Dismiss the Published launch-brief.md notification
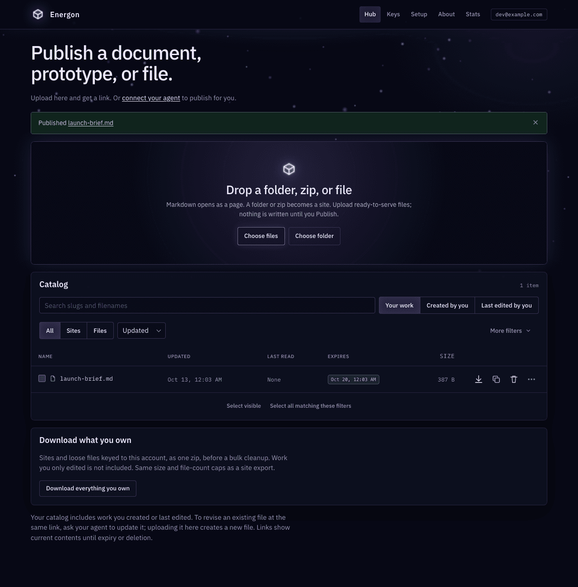Viewport: 578px width, 587px height. click(x=536, y=122)
